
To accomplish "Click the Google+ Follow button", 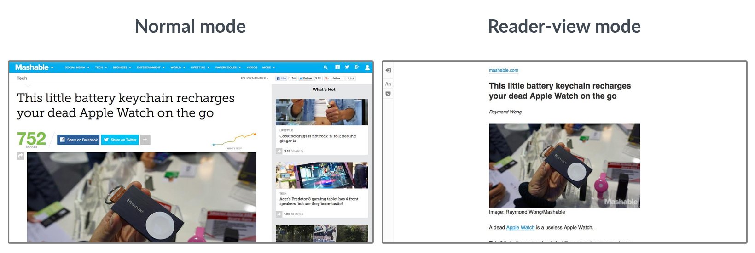I will (x=334, y=79).
